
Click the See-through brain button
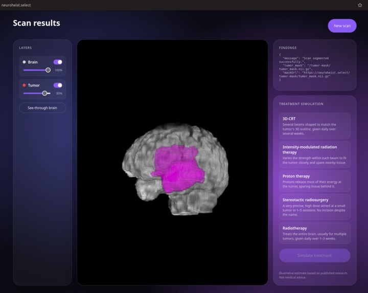click(x=42, y=108)
